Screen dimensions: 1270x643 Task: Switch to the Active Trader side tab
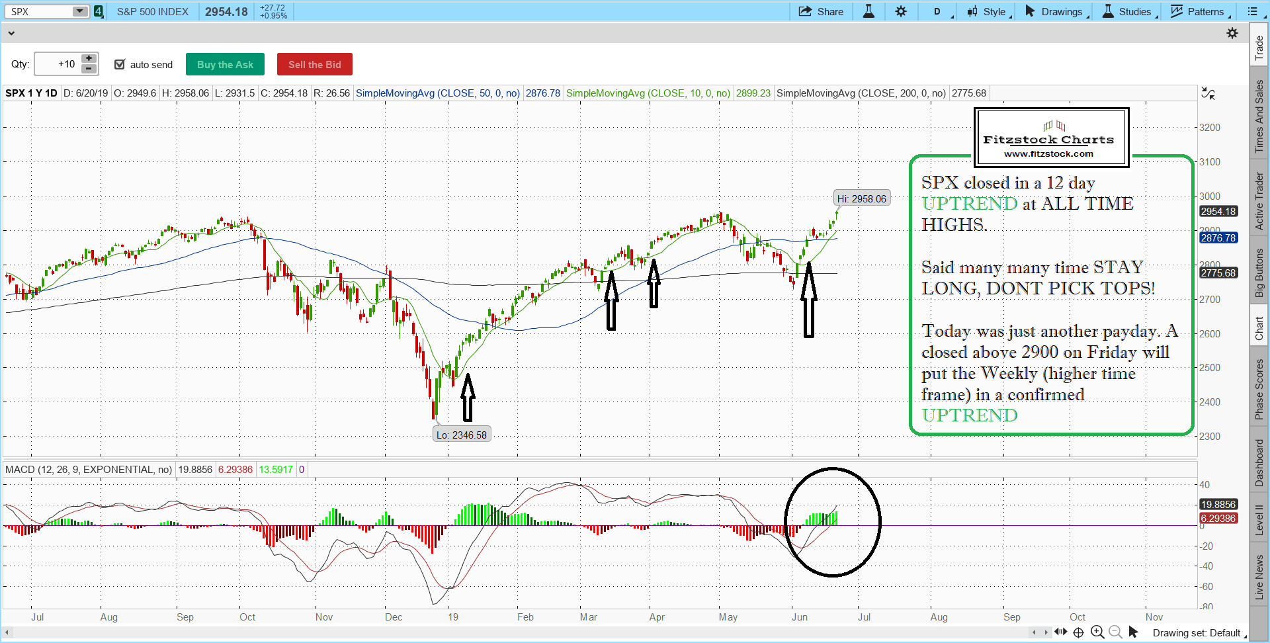coord(1259,201)
